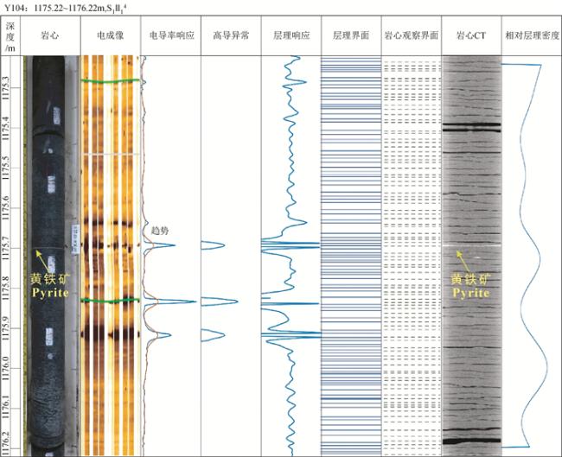Select the 高导异常 column header

(x=231, y=35)
